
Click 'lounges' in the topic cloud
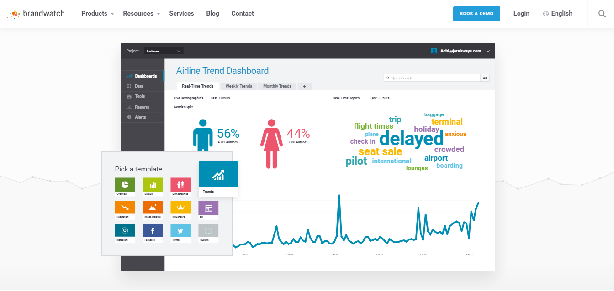coord(417,168)
